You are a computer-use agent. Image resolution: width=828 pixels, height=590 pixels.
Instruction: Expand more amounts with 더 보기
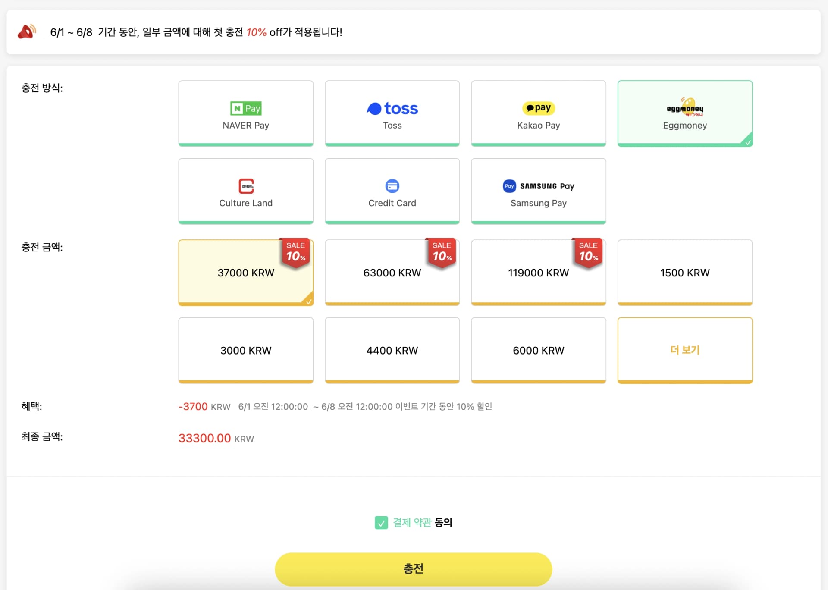(685, 350)
